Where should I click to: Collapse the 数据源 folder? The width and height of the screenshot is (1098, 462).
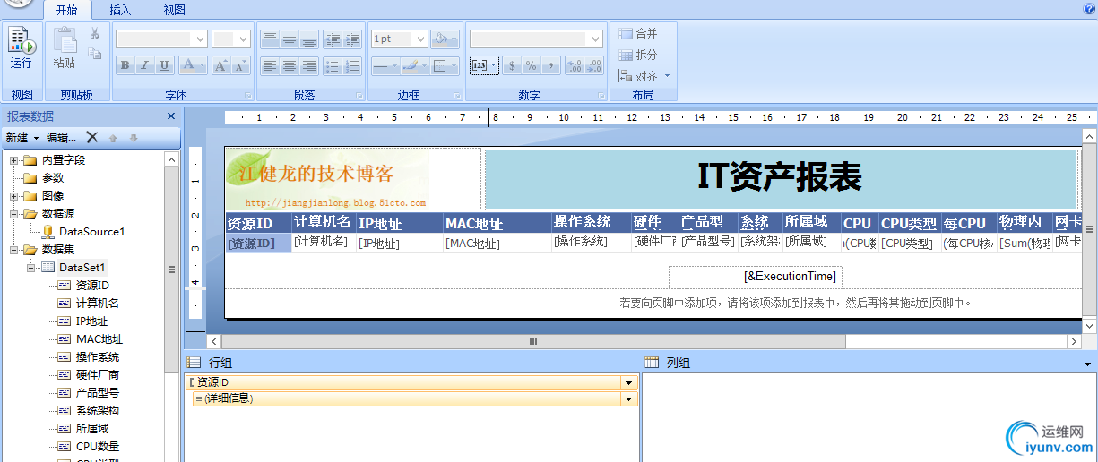click(14, 214)
